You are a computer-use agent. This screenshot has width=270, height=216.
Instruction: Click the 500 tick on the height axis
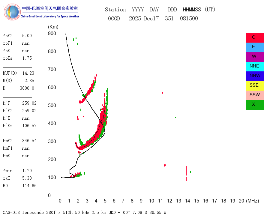(52, 105)
